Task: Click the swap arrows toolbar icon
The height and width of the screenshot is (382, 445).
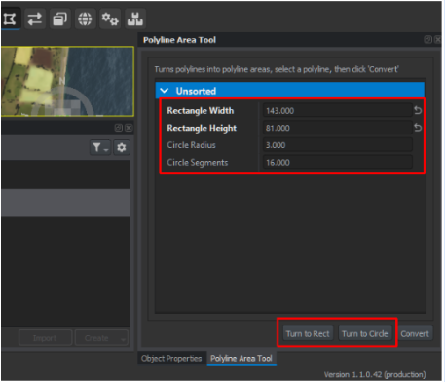Action: (35, 19)
